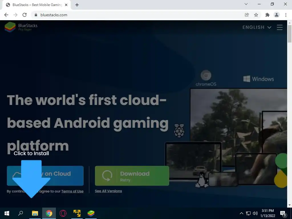
Task: Reload the page with the refresh icon
Action: [x=25, y=15]
